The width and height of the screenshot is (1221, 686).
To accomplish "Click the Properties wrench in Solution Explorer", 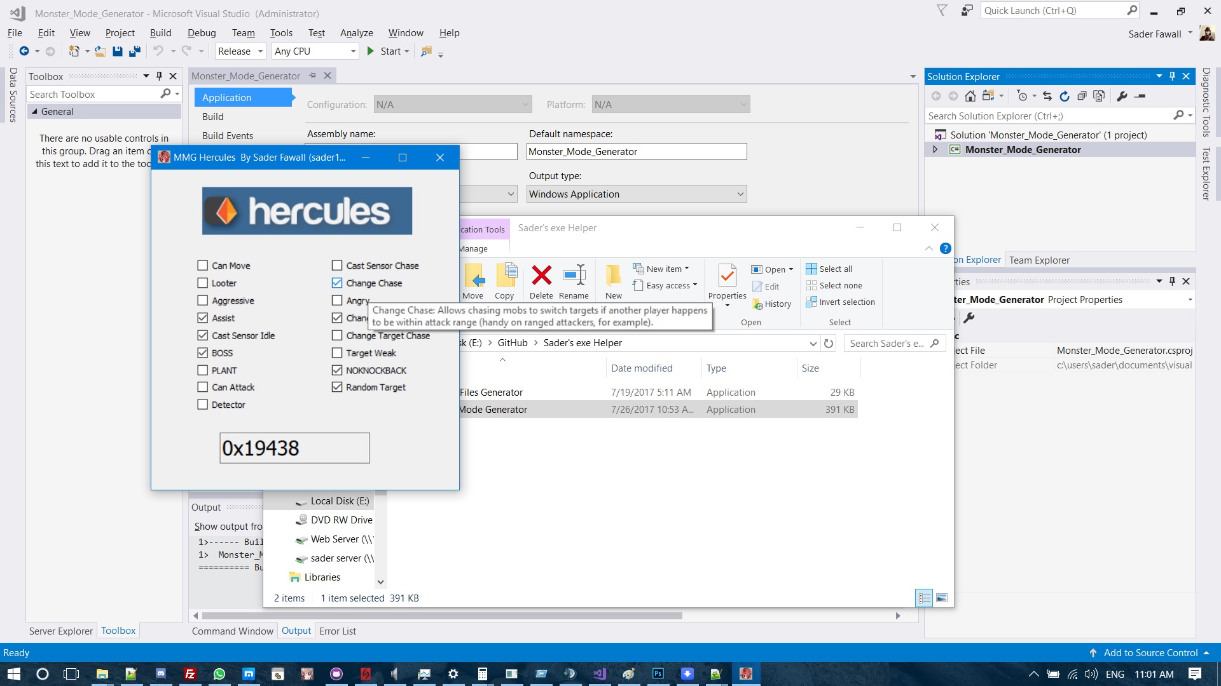I will (x=1122, y=96).
